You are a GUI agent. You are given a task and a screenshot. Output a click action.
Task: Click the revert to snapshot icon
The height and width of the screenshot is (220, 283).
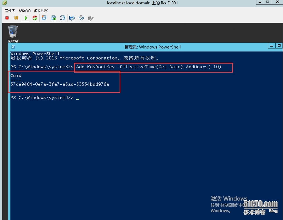[53, 18]
